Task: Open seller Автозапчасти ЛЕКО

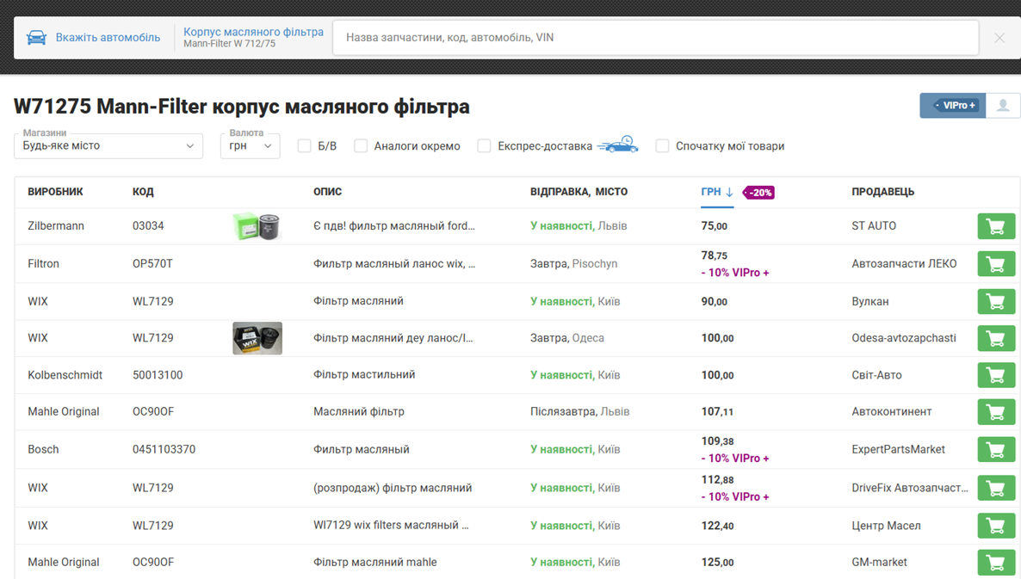Action: point(904,263)
